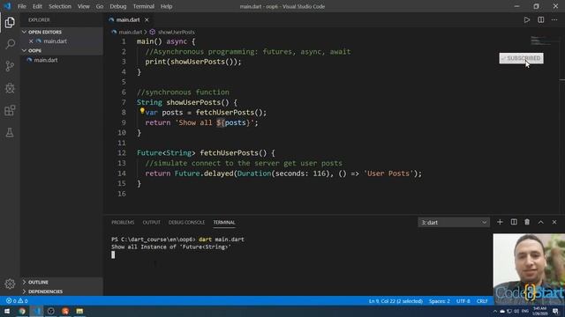The image size is (565, 317).
Task: Click the lightbulb quick fix icon
Action: pos(142,111)
